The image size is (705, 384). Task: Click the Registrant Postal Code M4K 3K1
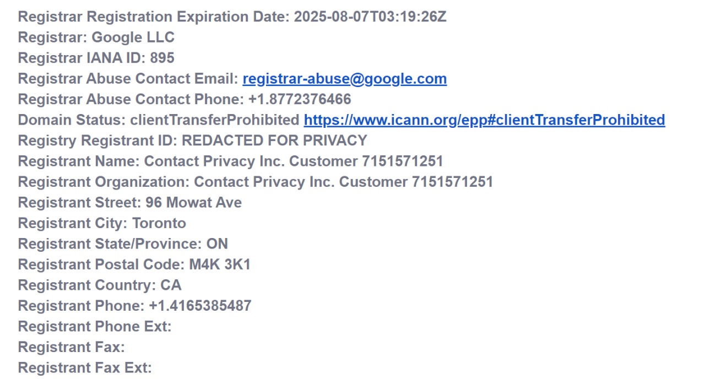pyautogui.click(x=219, y=264)
